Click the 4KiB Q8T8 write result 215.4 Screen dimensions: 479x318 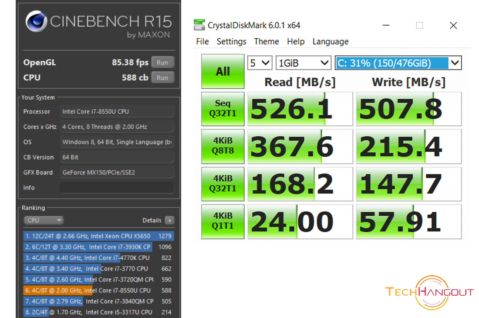[409, 146]
